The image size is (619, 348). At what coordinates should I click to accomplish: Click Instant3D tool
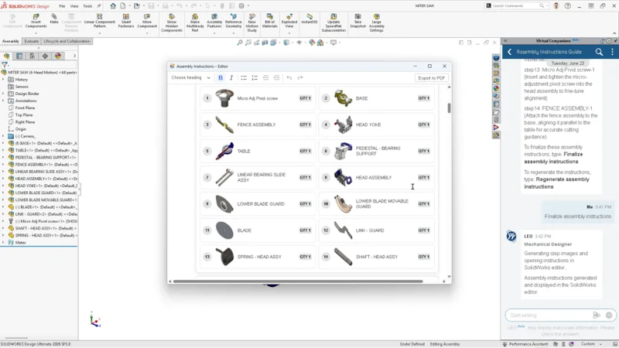pos(309,19)
